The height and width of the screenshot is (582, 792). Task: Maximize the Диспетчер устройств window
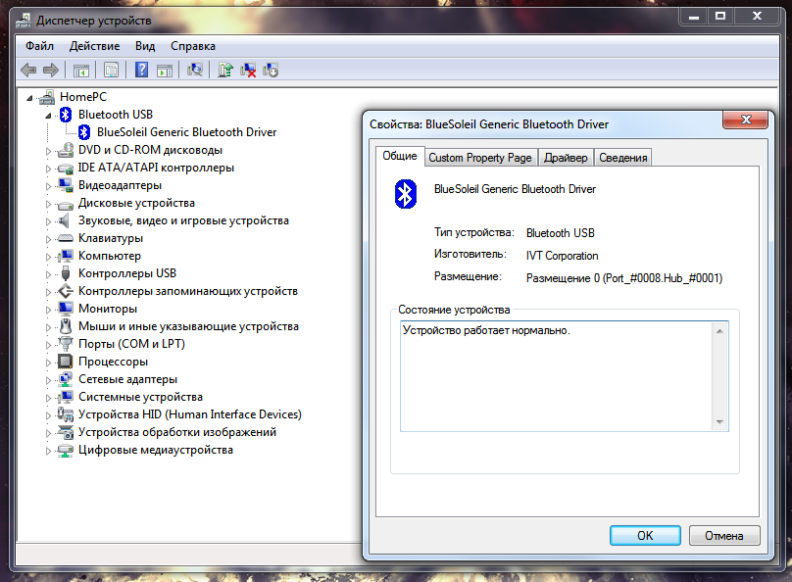pyautogui.click(x=720, y=16)
